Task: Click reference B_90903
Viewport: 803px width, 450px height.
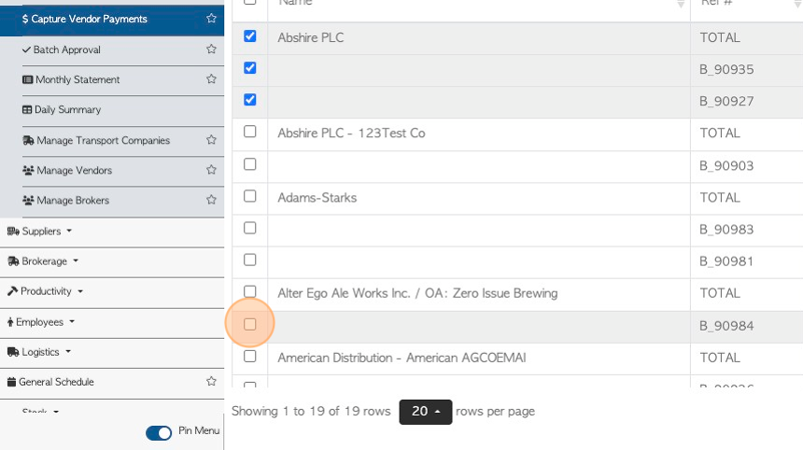Action: pos(726,166)
